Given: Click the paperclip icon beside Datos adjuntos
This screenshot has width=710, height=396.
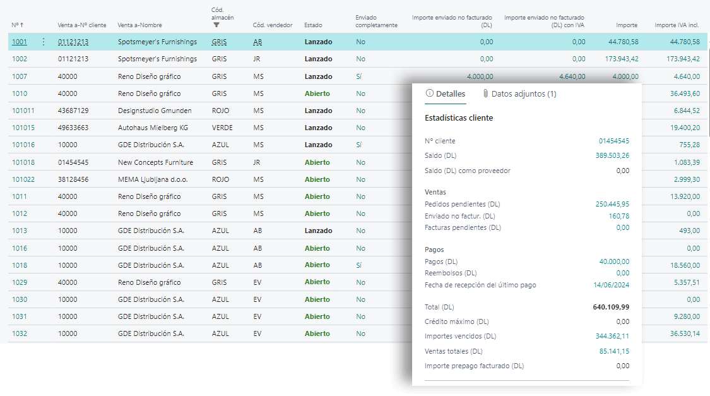Looking at the screenshot, I should [485, 93].
